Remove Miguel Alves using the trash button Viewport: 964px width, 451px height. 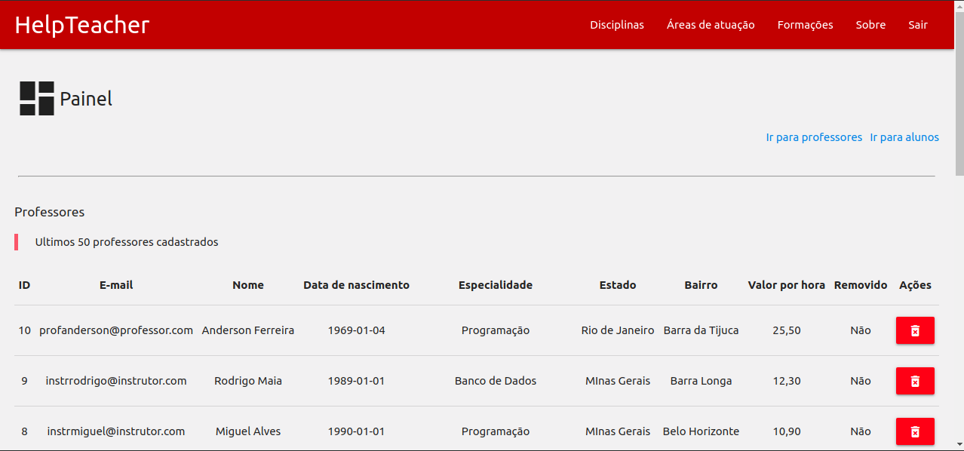click(x=915, y=431)
